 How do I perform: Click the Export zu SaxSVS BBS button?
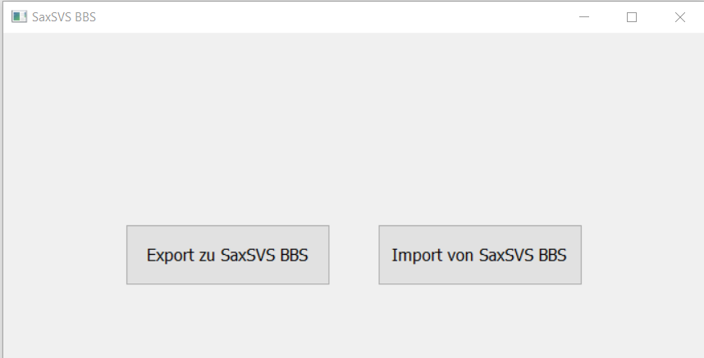coord(227,255)
